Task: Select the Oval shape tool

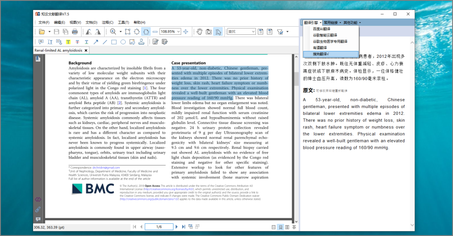Action: pyautogui.click(x=123, y=42)
